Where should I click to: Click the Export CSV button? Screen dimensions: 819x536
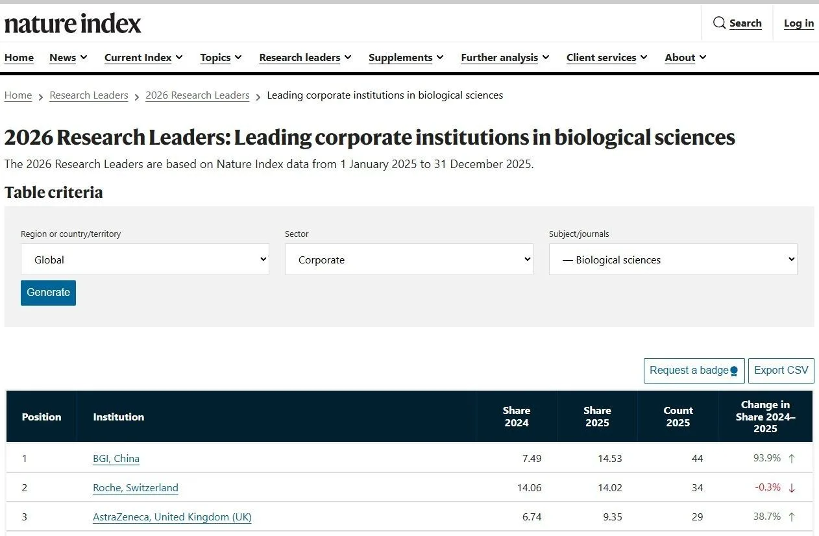tap(781, 371)
